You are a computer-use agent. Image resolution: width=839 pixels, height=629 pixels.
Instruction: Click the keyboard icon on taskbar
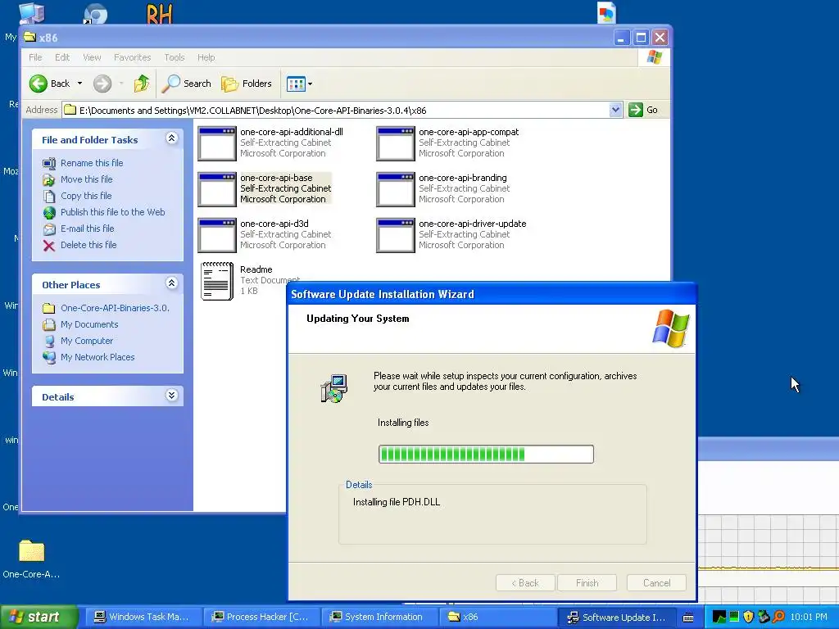coord(688,618)
